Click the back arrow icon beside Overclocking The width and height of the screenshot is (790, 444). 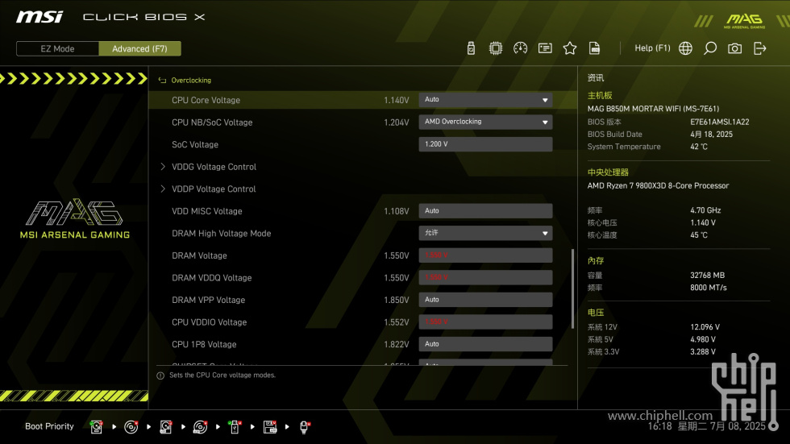click(162, 80)
